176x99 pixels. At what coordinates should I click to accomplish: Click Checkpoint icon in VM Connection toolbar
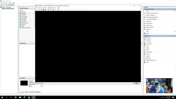(x=53, y=10)
